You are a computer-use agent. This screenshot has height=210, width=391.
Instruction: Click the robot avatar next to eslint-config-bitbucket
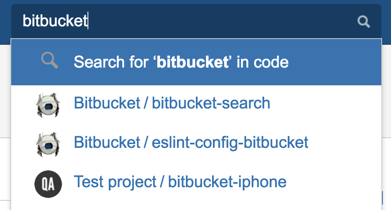[x=47, y=143]
